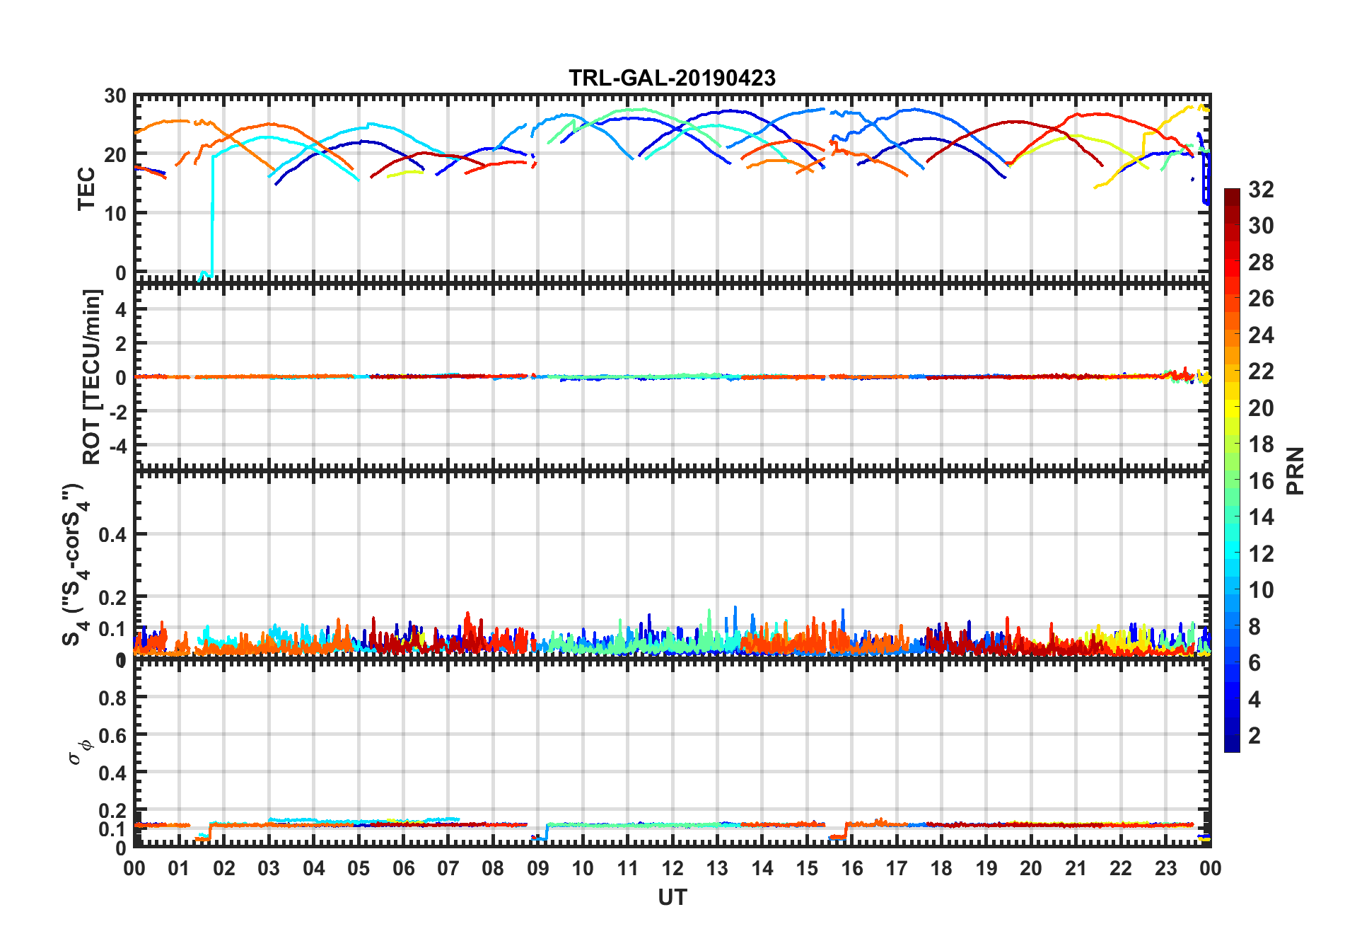Click the "30" tick label on the TEC axis
Image resolution: width=1345 pixels, height=941 pixels.
coord(117,96)
